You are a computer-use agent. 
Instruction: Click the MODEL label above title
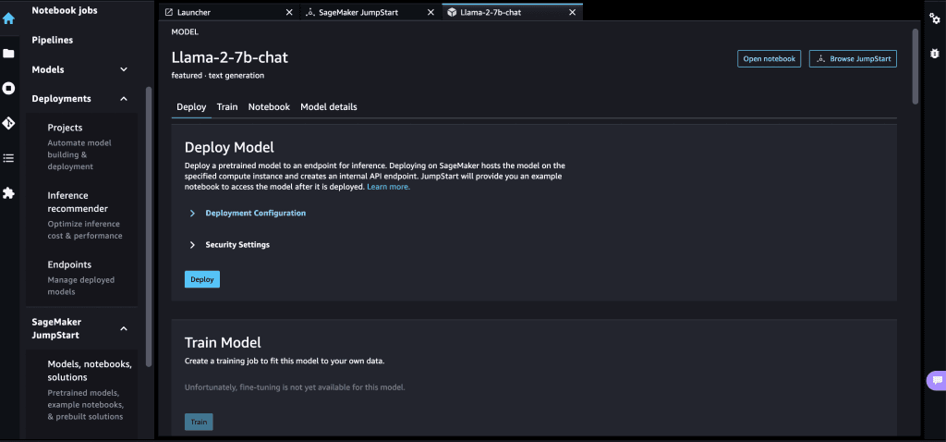tap(185, 32)
